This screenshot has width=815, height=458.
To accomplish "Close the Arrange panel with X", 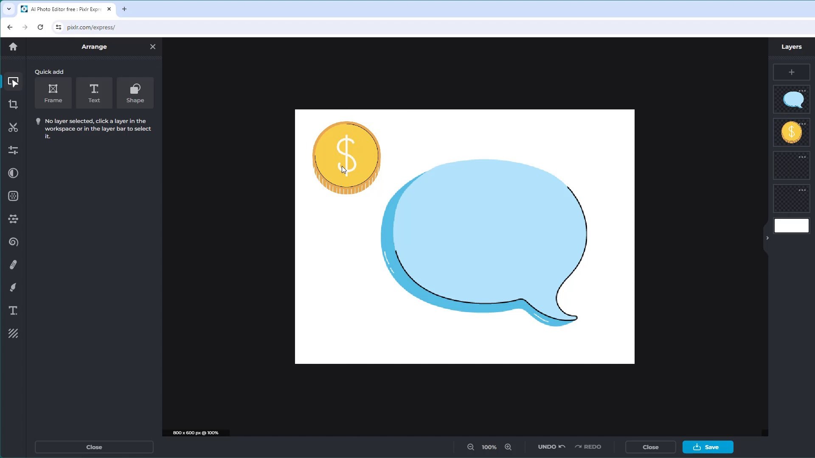I will click(153, 47).
